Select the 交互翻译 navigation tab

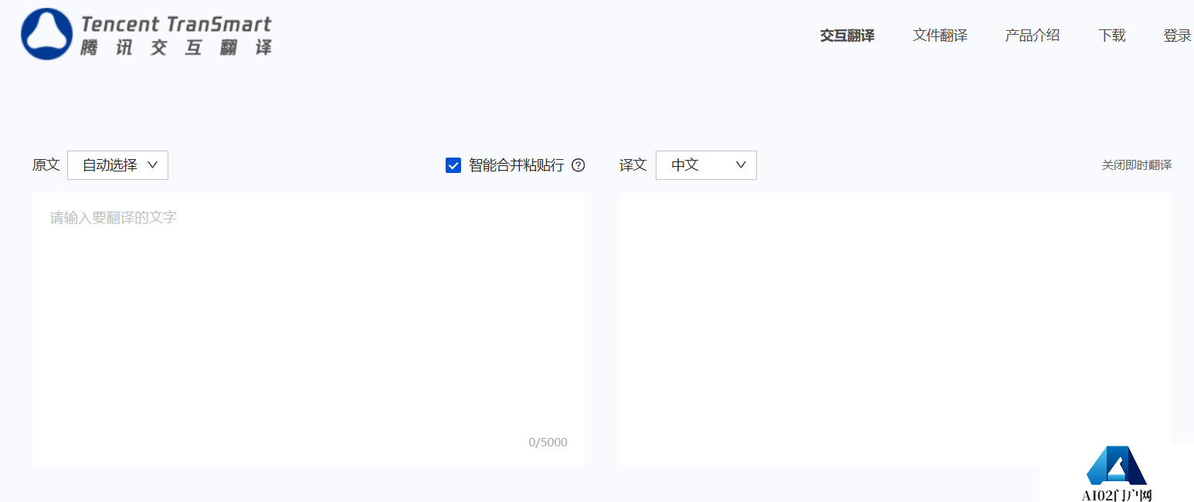tap(847, 36)
